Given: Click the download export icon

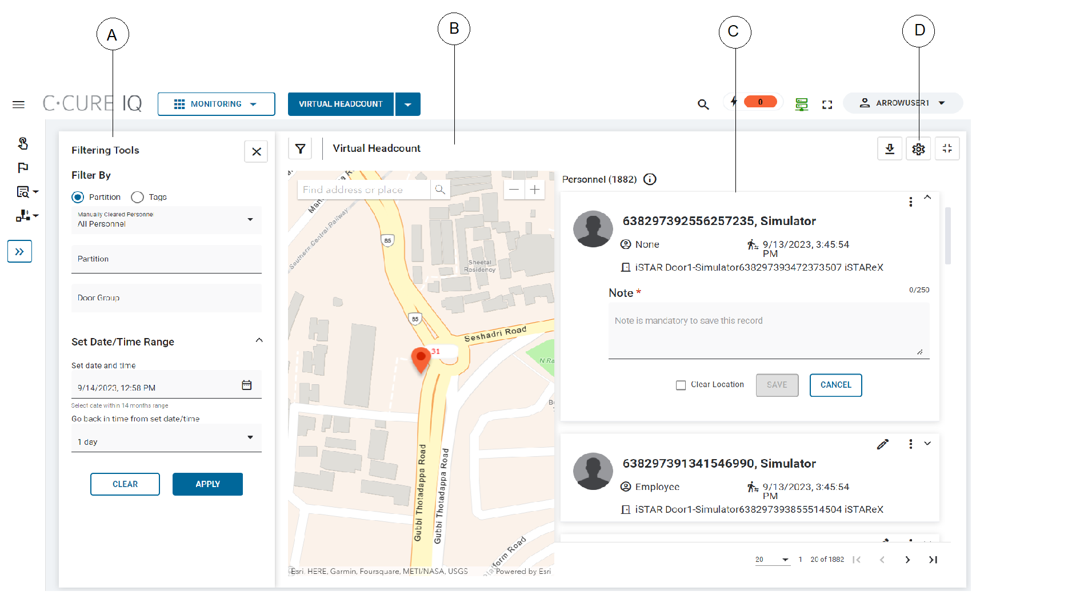Looking at the screenshot, I should [889, 149].
